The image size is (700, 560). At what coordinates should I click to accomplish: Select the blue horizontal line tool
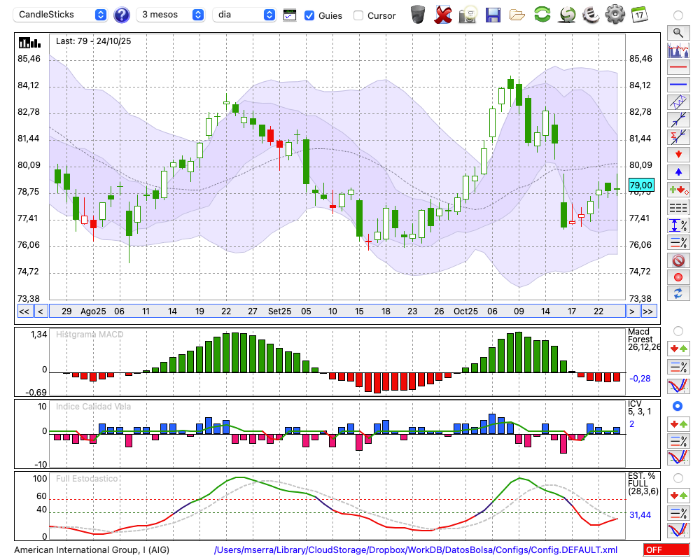[678, 85]
